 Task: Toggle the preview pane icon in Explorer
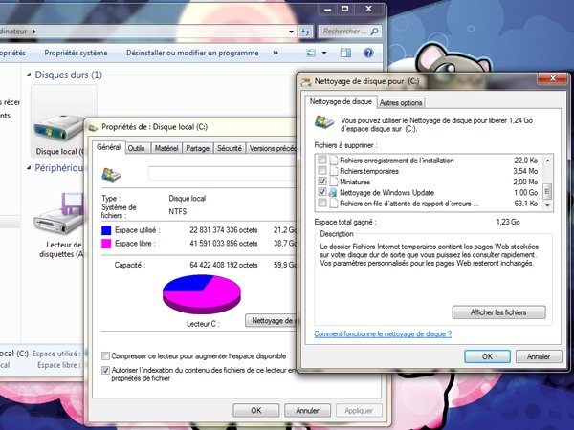click(345, 53)
